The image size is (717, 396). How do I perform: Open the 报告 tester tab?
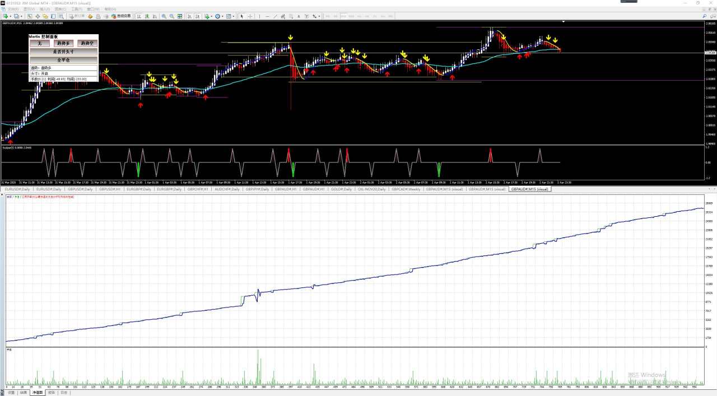[x=52, y=393]
